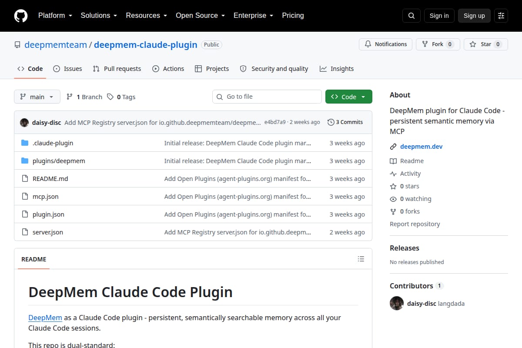Viewport: 522px width, 348px height.
Task: Expand the Solutions dropdown menu
Action: tap(99, 15)
